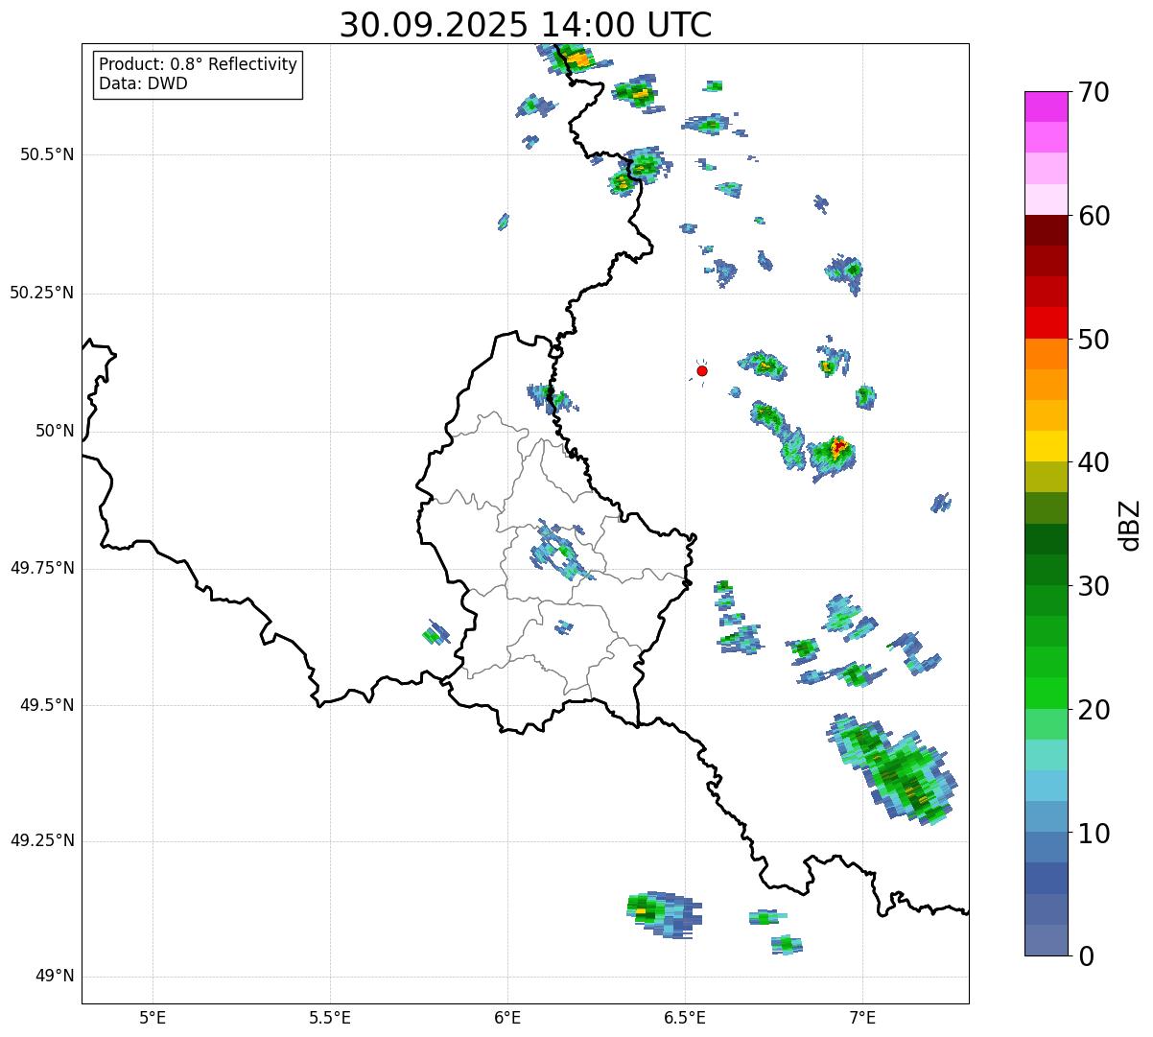
Task: Click the title 30.09.2025 14:00 UTC
Action: tap(526, 25)
